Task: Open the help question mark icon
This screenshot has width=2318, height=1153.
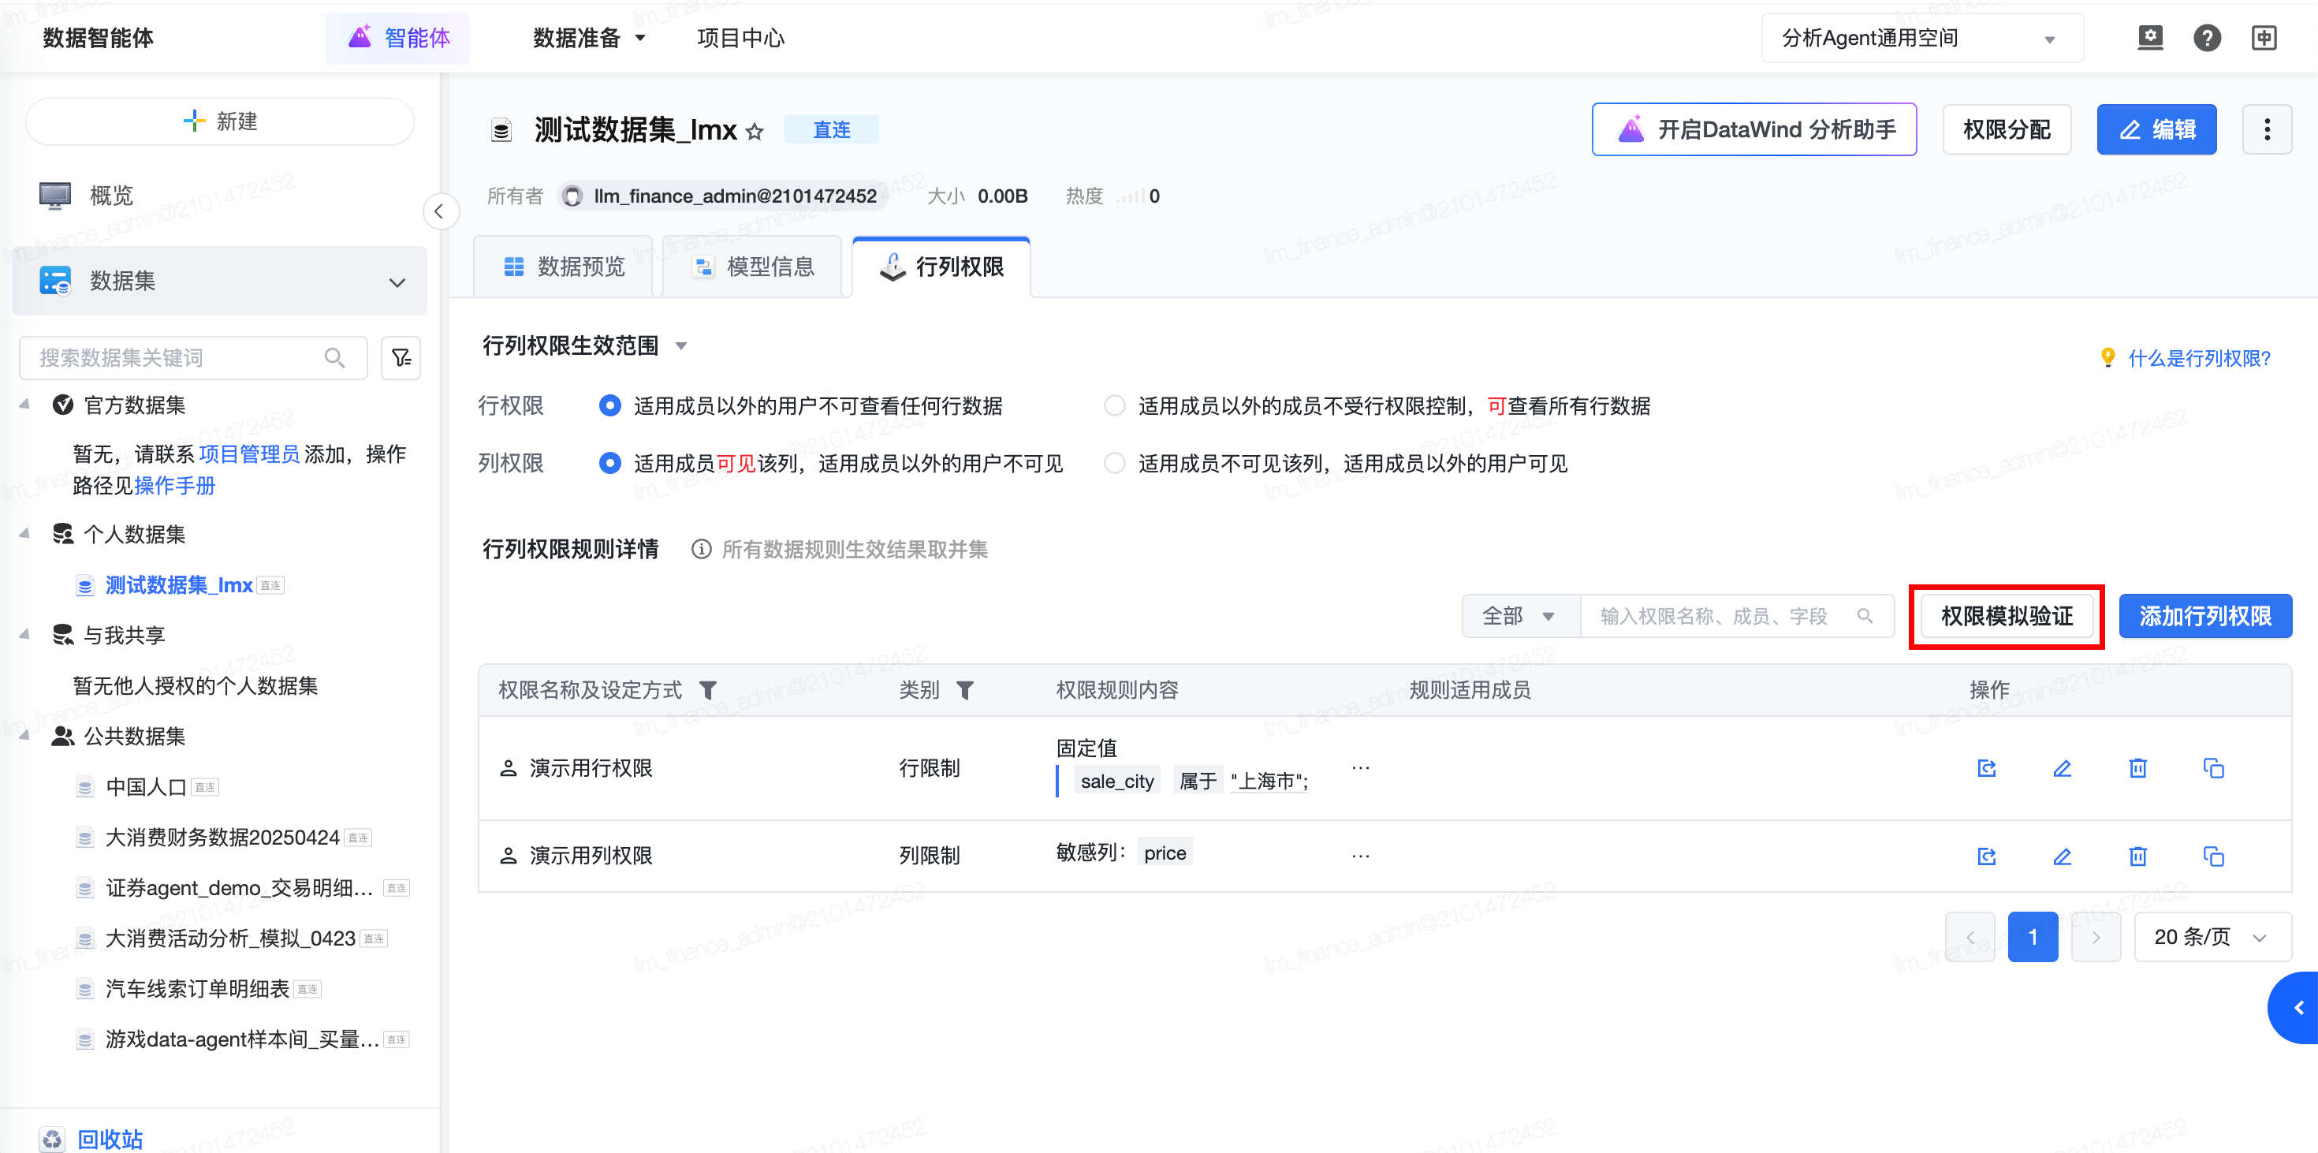Action: (x=2206, y=38)
